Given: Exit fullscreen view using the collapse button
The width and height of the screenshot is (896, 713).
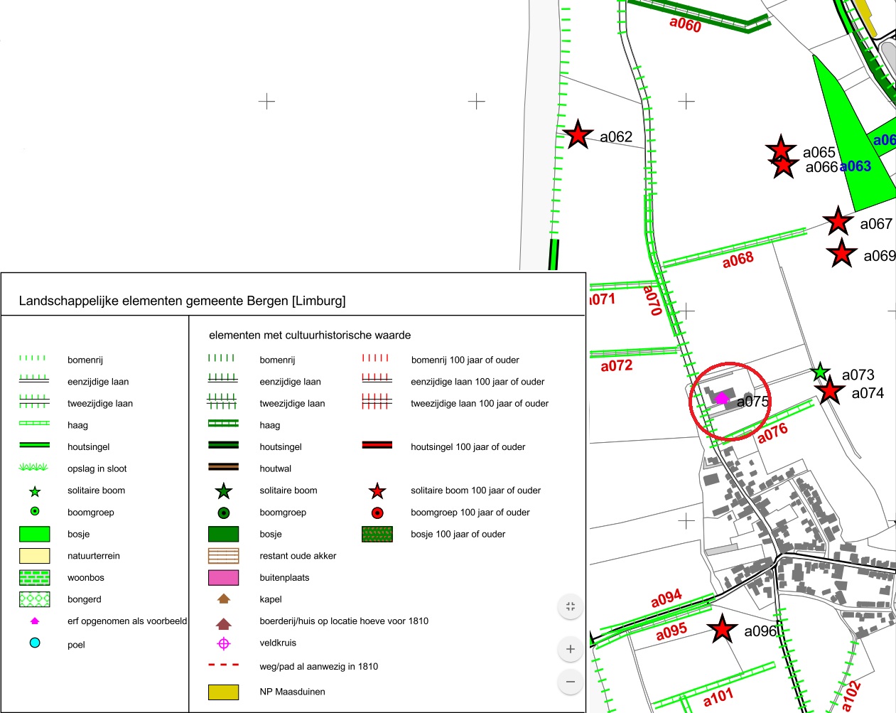Looking at the screenshot, I should [x=570, y=606].
